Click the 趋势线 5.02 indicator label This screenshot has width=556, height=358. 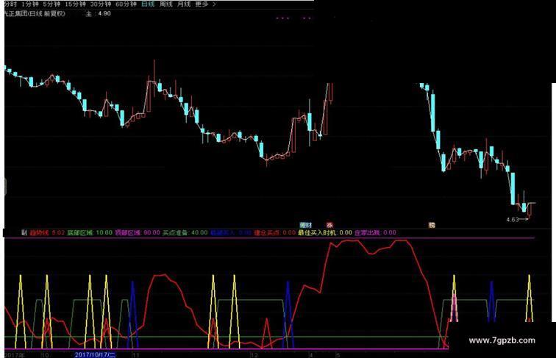point(47,233)
